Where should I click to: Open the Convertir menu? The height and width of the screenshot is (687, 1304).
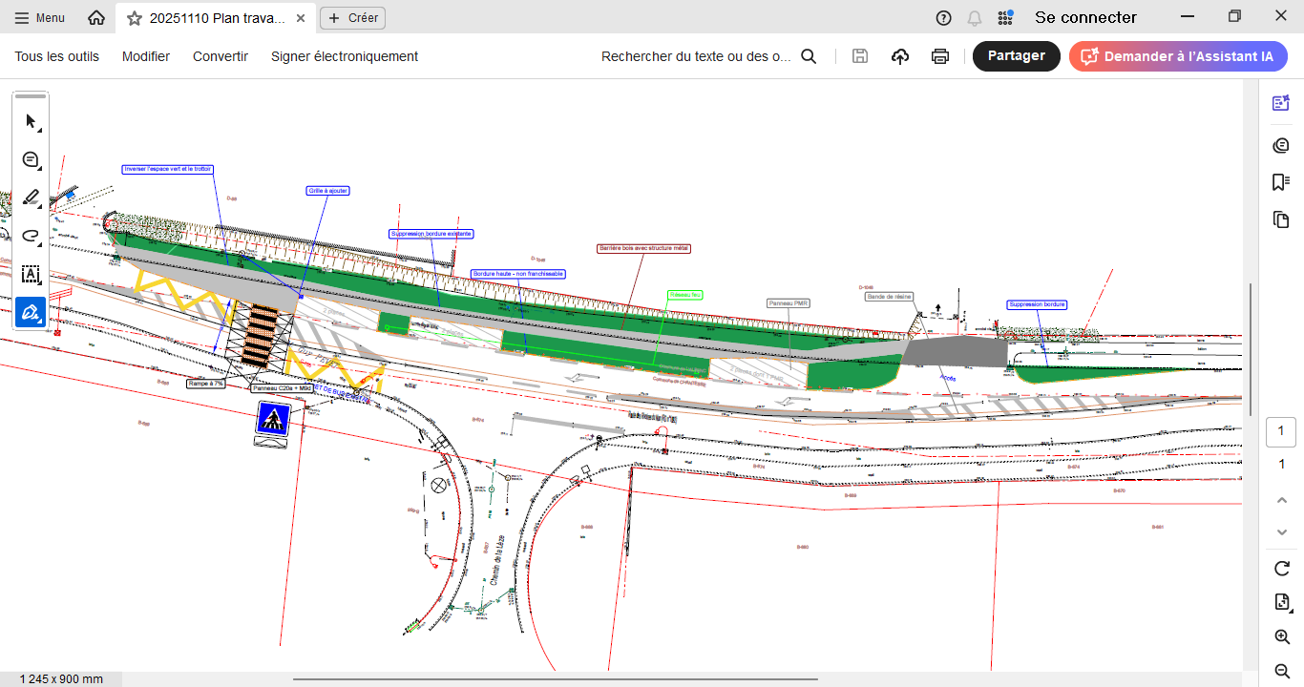(x=221, y=56)
